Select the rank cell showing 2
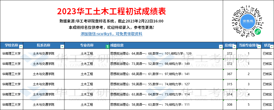 coord(249,74)
